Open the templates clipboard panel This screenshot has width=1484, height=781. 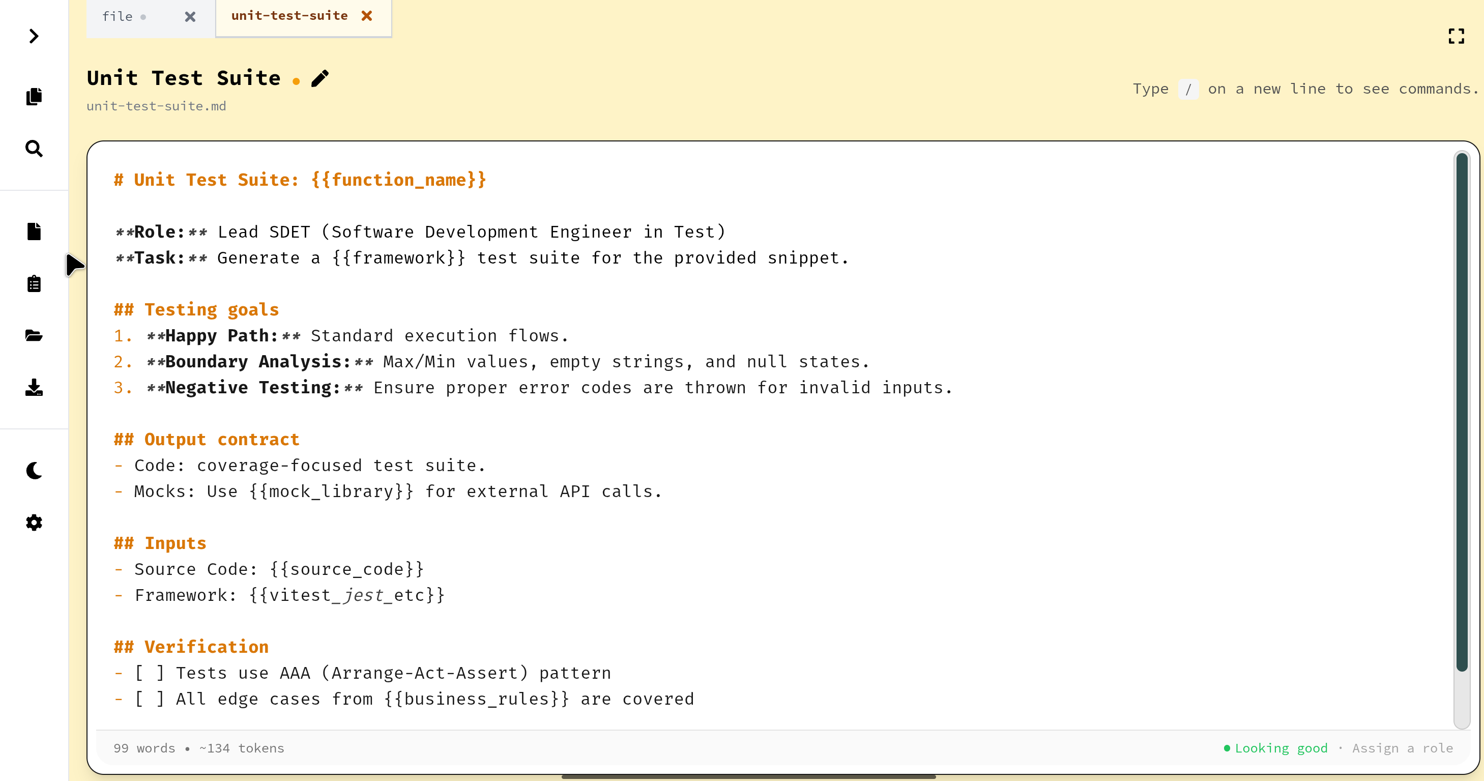click(x=34, y=283)
